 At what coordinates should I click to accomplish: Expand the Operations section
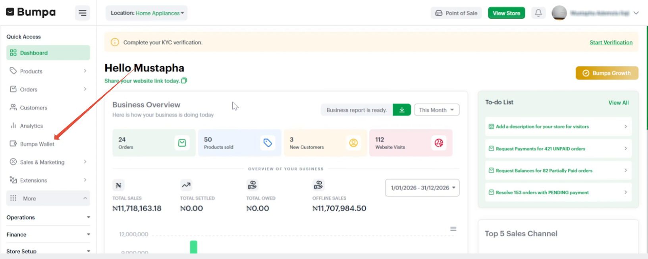[x=48, y=217]
